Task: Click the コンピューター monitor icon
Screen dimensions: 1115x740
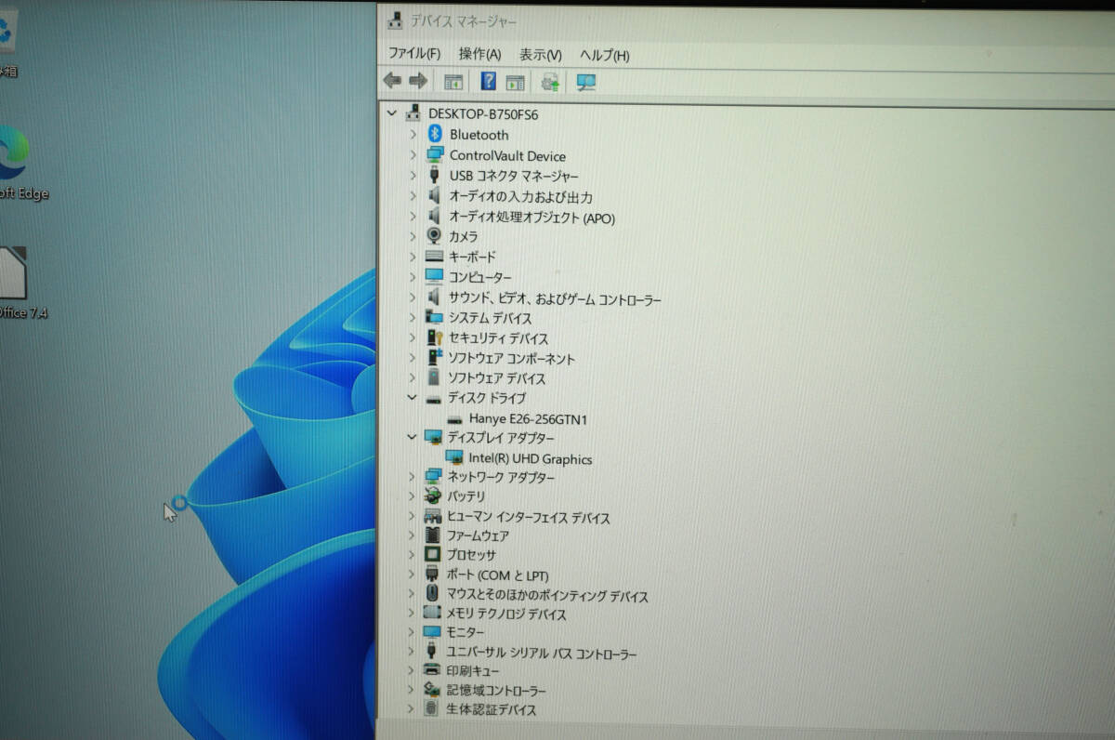Action: [x=434, y=277]
